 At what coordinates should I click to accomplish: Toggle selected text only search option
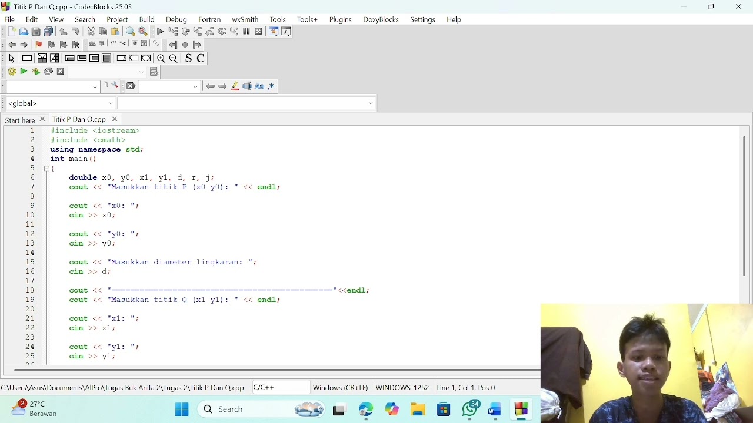[247, 86]
